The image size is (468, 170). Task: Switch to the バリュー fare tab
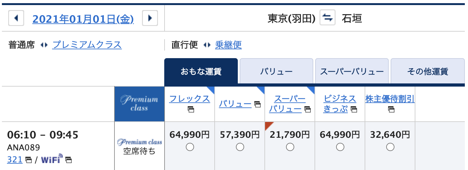tap(276, 71)
